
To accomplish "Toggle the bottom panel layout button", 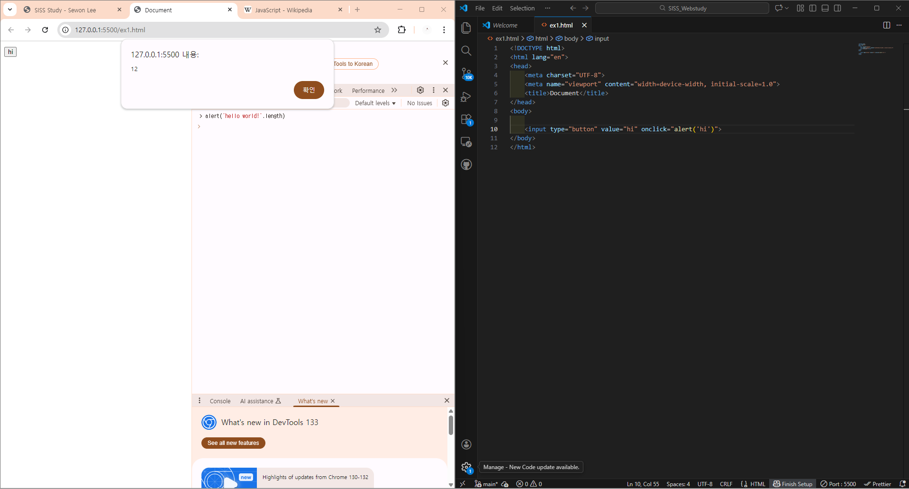I will tap(825, 8).
